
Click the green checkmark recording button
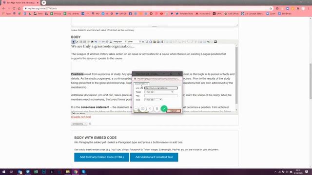click(x=164, y=108)
